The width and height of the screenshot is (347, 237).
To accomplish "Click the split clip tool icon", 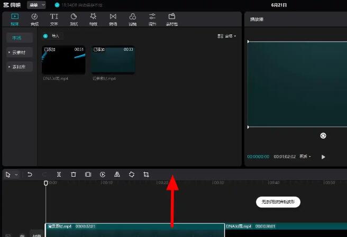I will [59, 175].
